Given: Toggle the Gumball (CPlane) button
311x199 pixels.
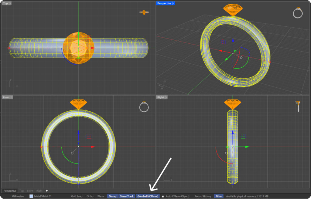Looking at the screenshot, I should [148, 196].
